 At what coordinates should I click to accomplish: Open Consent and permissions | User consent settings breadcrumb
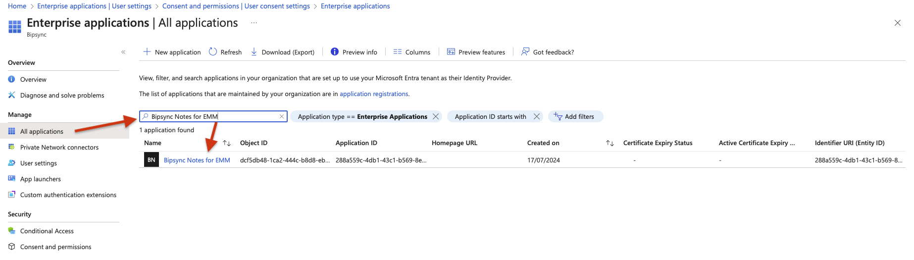(236, 6)
